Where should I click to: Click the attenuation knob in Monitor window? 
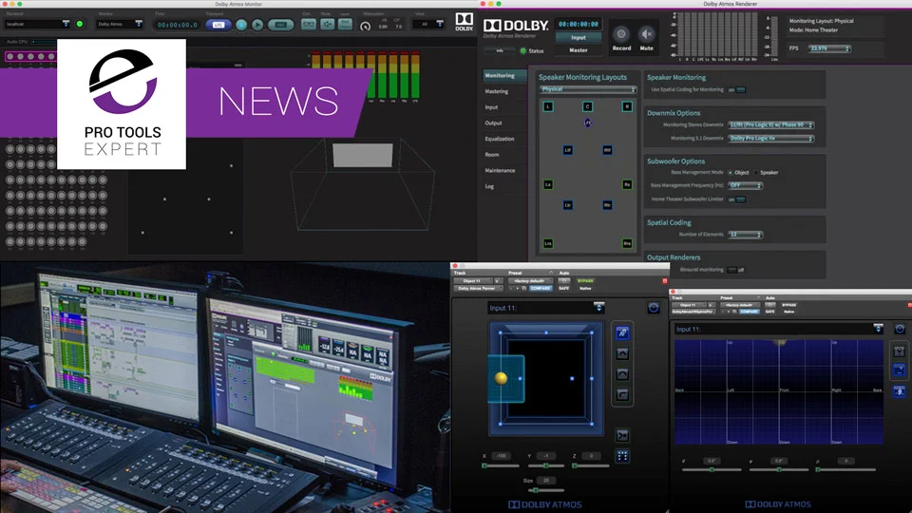pyautogui.click(x=365, y=27)
